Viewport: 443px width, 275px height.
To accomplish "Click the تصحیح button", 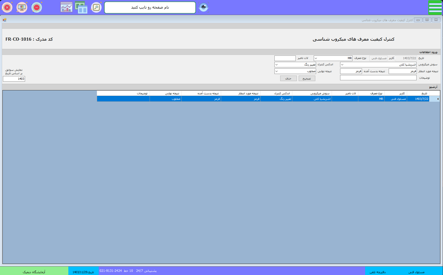I will pyautogui.click(x=307, y=78).
